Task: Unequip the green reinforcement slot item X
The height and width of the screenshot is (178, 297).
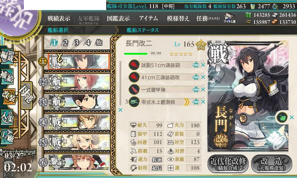Action: [292, 117]
